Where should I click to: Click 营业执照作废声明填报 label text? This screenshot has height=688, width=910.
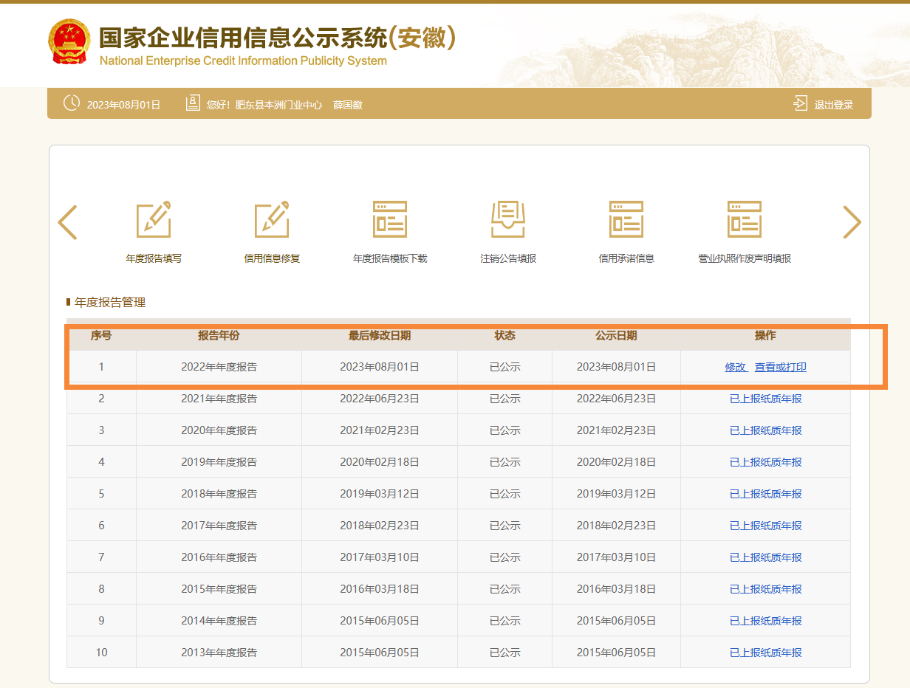pos(745,259)
